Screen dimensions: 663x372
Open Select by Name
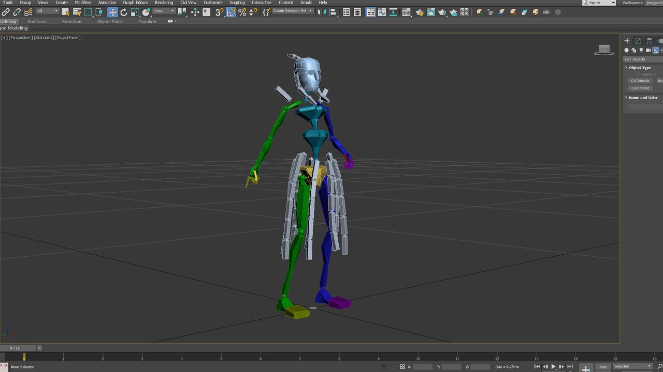click(x=77, y=12)
